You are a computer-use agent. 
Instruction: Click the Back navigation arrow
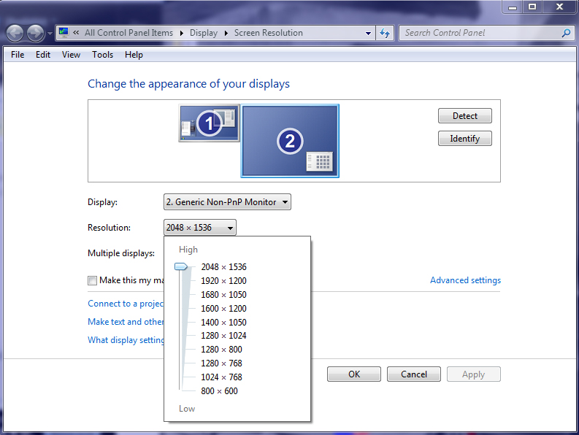click(15, 33)
